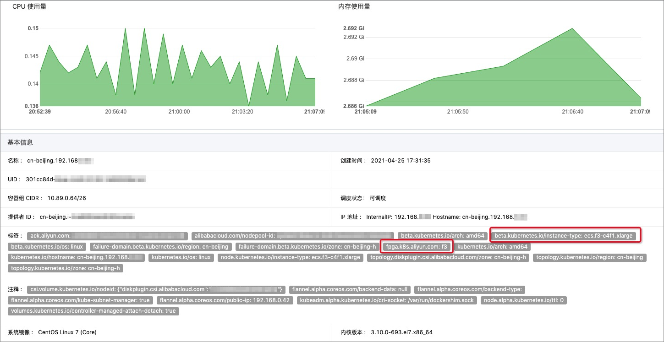Click the beta.kubernetes.io/instance-type tag
This screenshot has height=342, width=664.
tap(564, 236)
